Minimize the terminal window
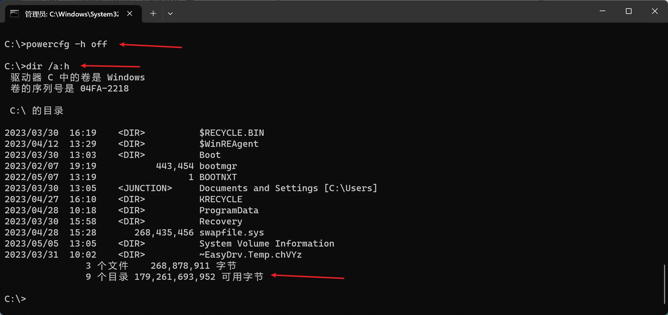 (602, 11)
